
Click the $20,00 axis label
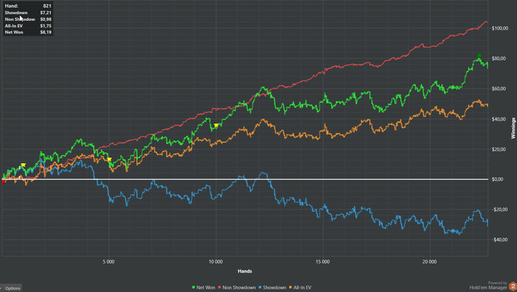click(x=499, y=149)
